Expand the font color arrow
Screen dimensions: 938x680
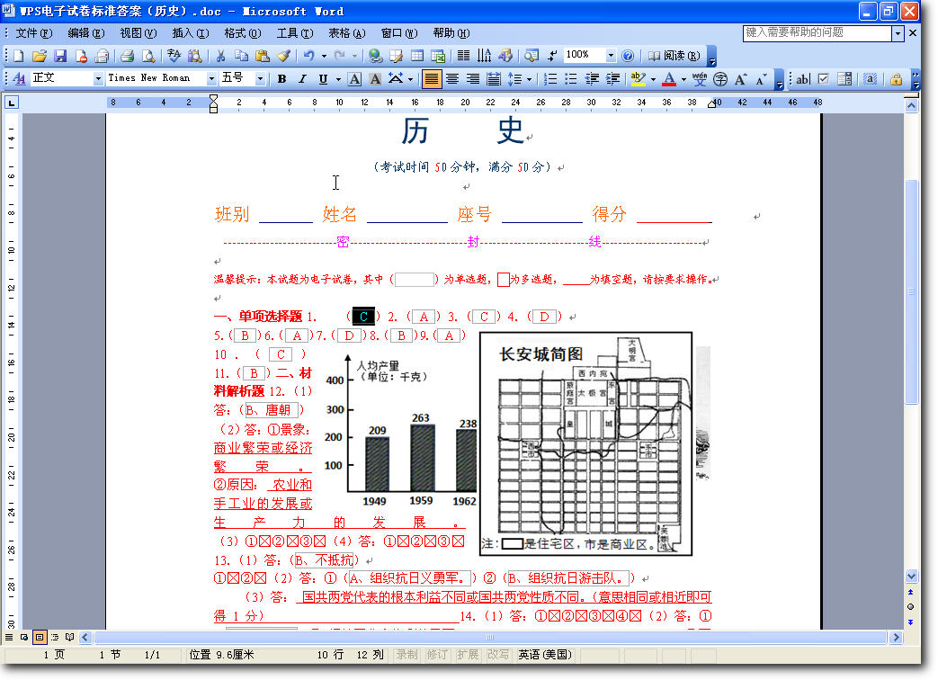[683, 79]
